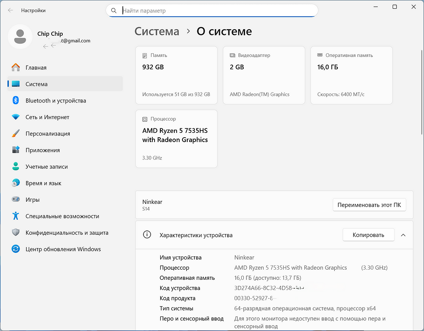Click the Apps icon in sidebar

click(16, 150)
